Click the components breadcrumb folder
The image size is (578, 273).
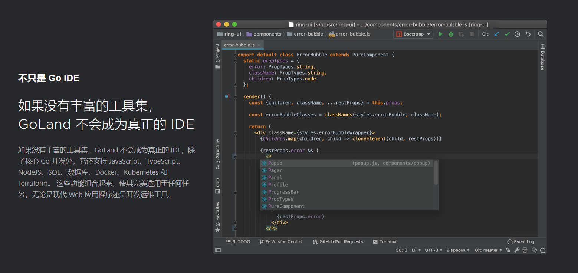pyautogui.click(x=264, y=34)
